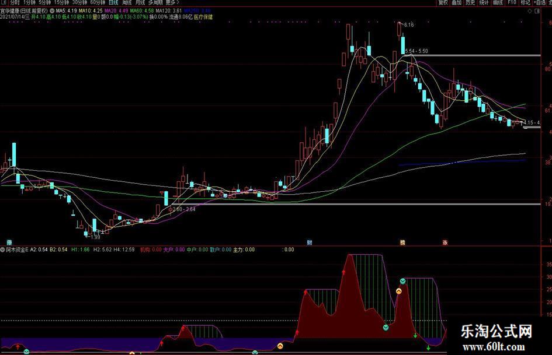Click the 医疗保健 sector link

tap(203, 16)
